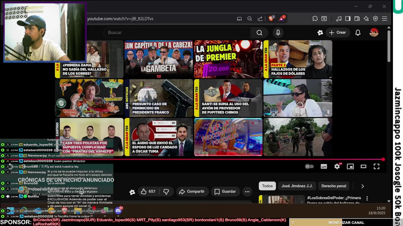The image size is (403, 226).
Task: Click into the YouTube Buscar search field
Action: click(177, 33)
